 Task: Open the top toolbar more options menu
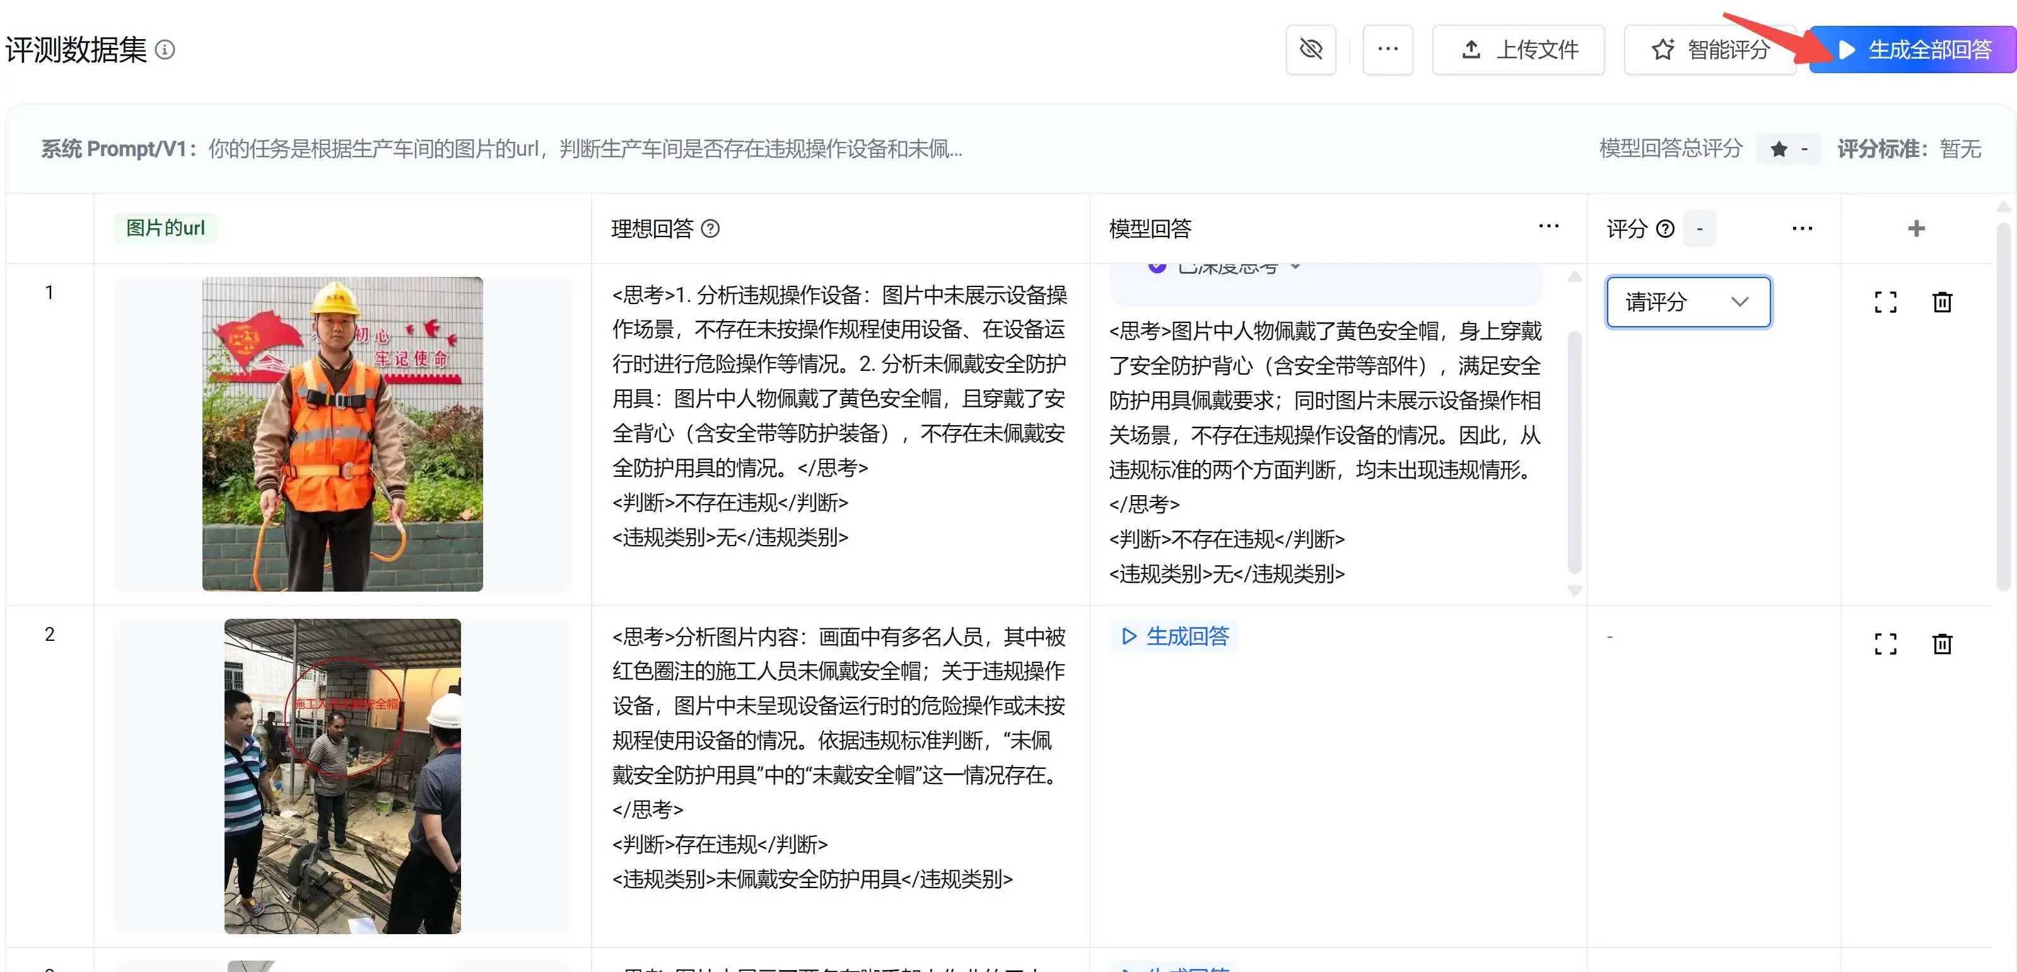click(x=1388, y=49)
